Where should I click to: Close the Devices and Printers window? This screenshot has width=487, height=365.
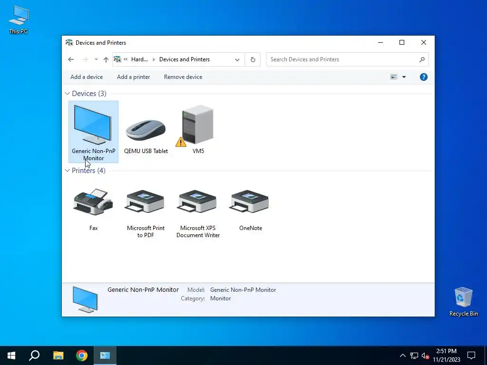(424, 42)
